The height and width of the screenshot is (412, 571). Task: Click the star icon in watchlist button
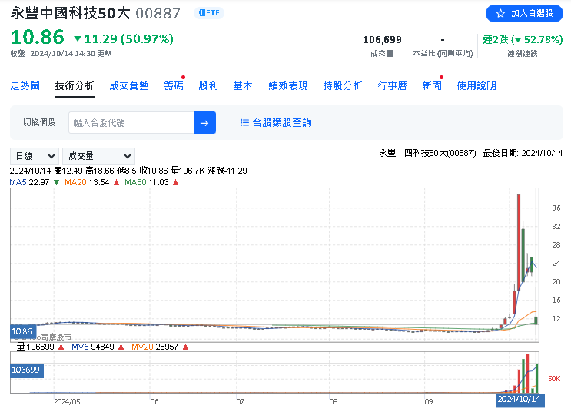(500, 14)
